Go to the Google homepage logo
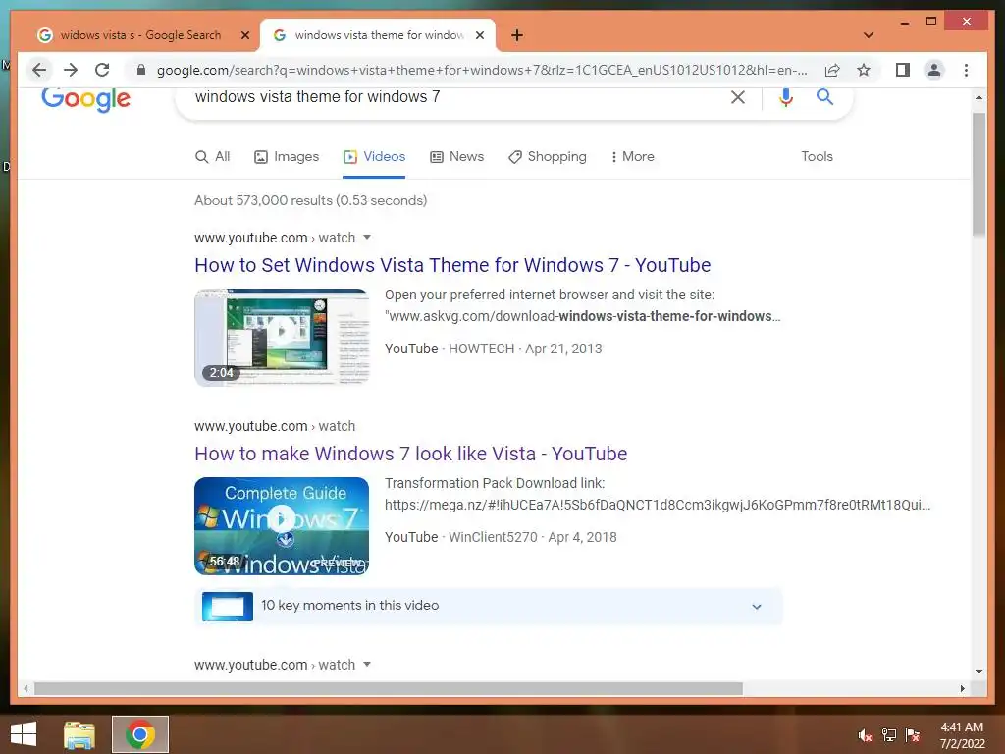This screenshot has height=754, width=1005. [x=86, y=98]
